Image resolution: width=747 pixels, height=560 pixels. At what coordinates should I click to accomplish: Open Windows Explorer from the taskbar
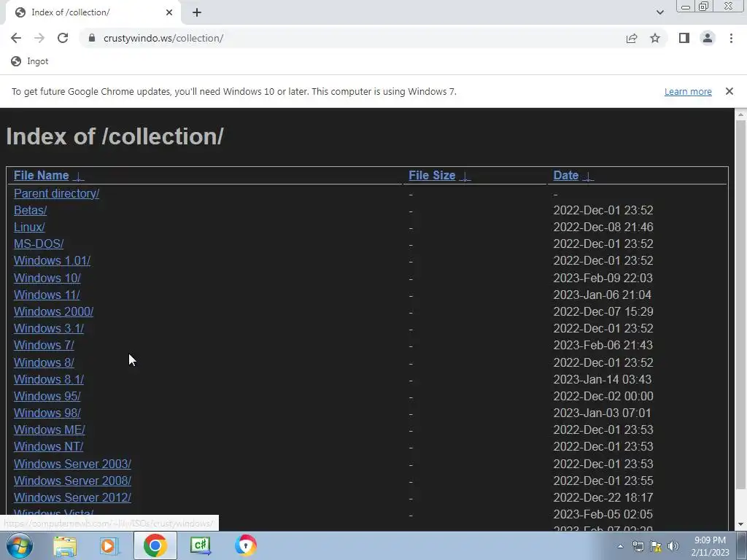pos(65,545)
